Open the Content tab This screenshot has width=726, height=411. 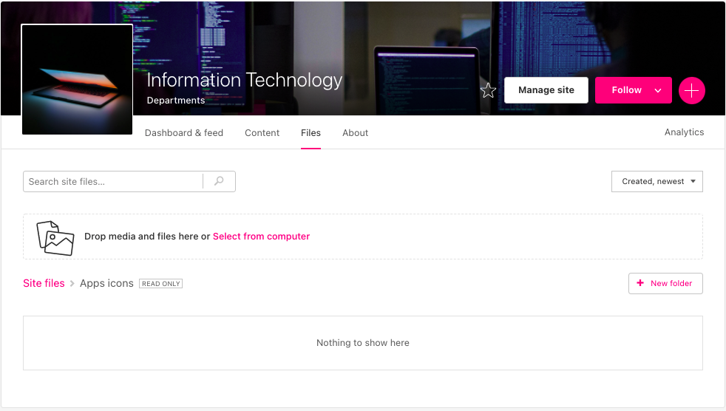point(262,133)
